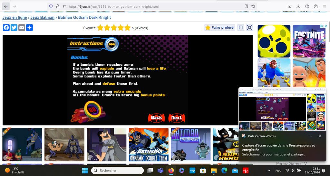This screenshot has width=330, height=176.
Task: Open the Jeux Batman breadcrumb link
Action: (42, 17)
